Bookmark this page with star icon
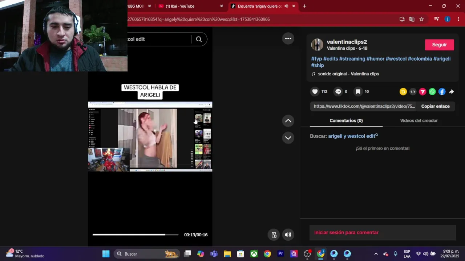Image resolution: width=465 pixels, height=261 pixels. point(421,19)
